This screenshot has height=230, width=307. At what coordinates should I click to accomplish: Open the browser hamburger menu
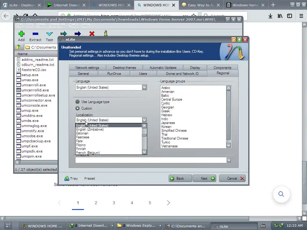coord(301,16)
